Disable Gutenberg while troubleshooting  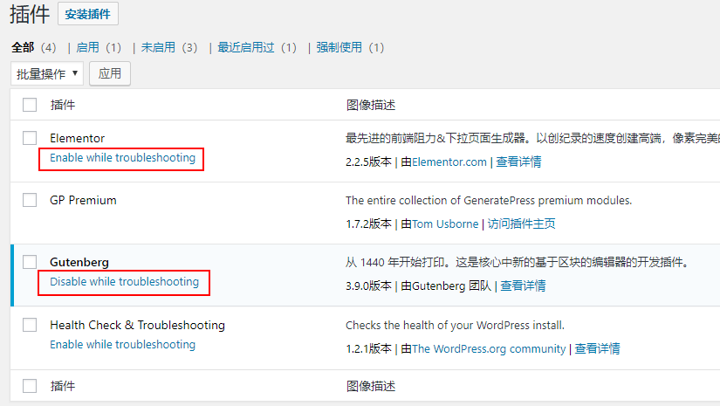coord(124,282)
